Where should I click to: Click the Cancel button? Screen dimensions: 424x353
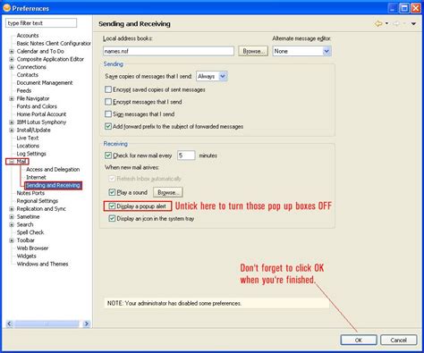click(398, 340)
